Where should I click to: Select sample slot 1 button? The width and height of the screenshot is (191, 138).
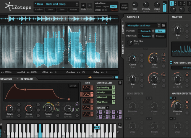coord(172,3)
